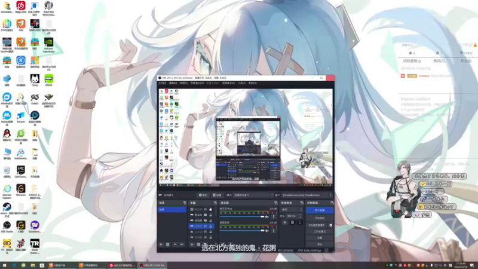This screenshot has height=269, width=478.
Task: Click the 停止直播 stop streaming button
Action: coord(320,210)
